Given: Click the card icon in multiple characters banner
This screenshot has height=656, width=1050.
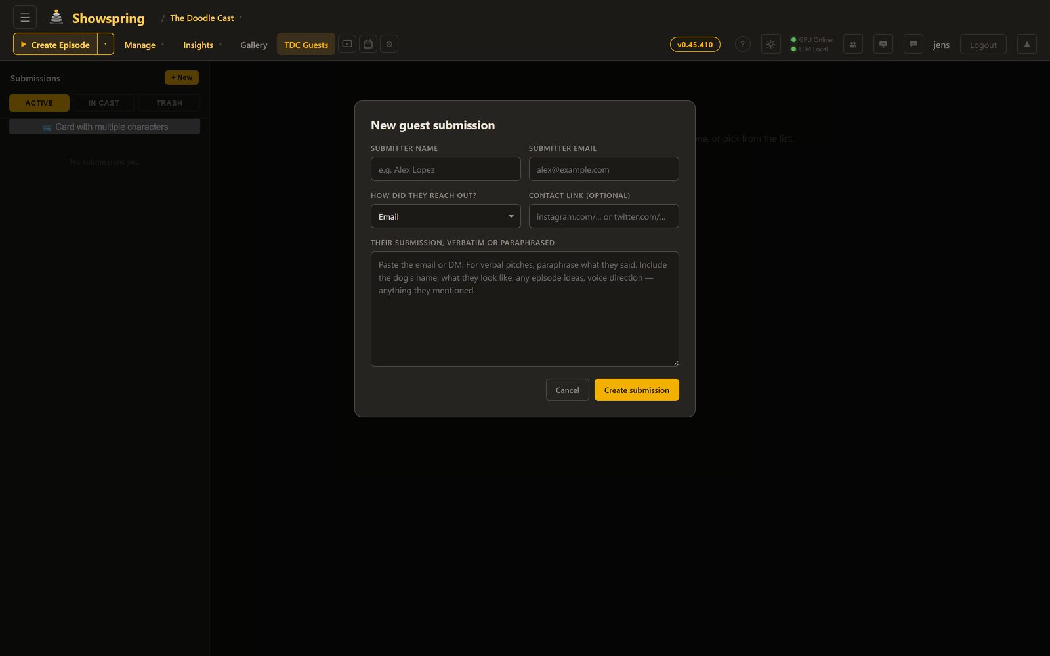Looking at the screenshot, I should point(47,127).
